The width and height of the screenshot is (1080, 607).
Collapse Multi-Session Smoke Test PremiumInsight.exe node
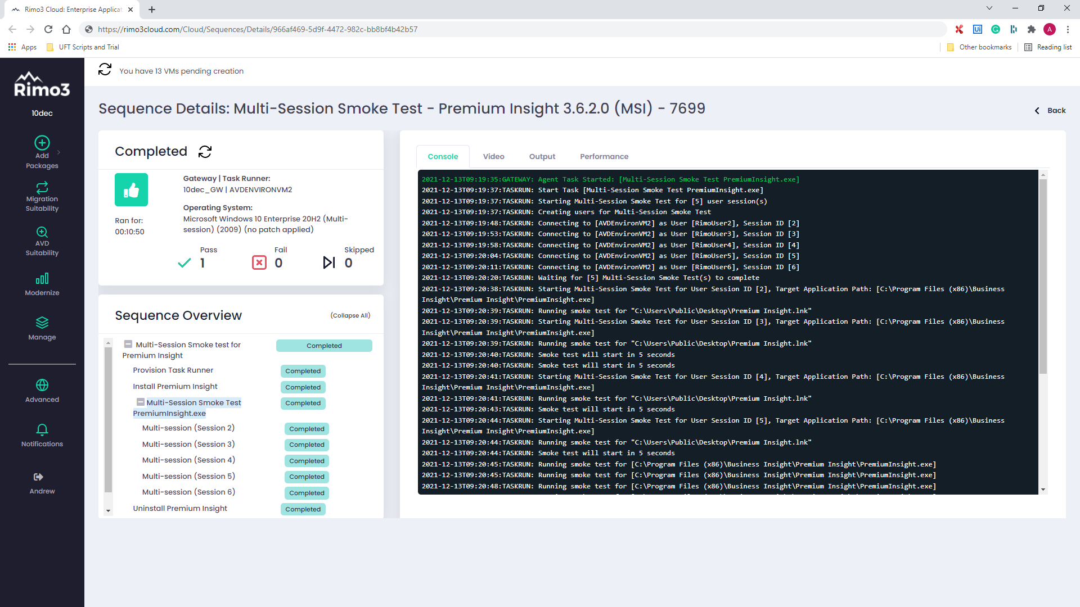coord(141,402)
